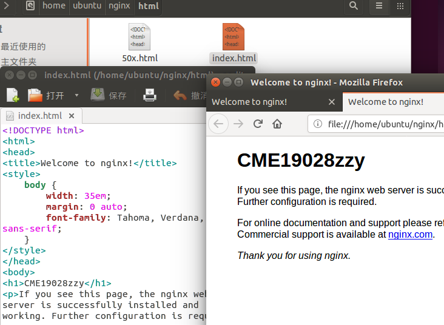Click 'Thank you for using nginx.' text

click(294, 255)
